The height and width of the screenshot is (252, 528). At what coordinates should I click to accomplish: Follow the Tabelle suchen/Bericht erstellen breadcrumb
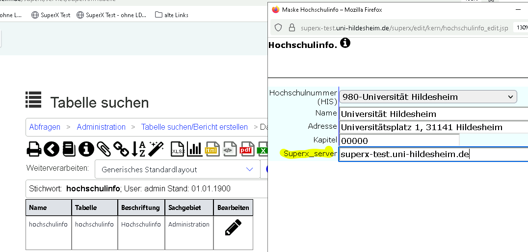tap(194, 127)
